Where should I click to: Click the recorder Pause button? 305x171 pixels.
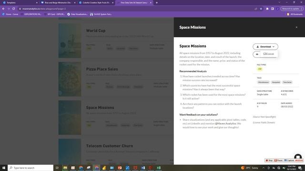[278, 161]
